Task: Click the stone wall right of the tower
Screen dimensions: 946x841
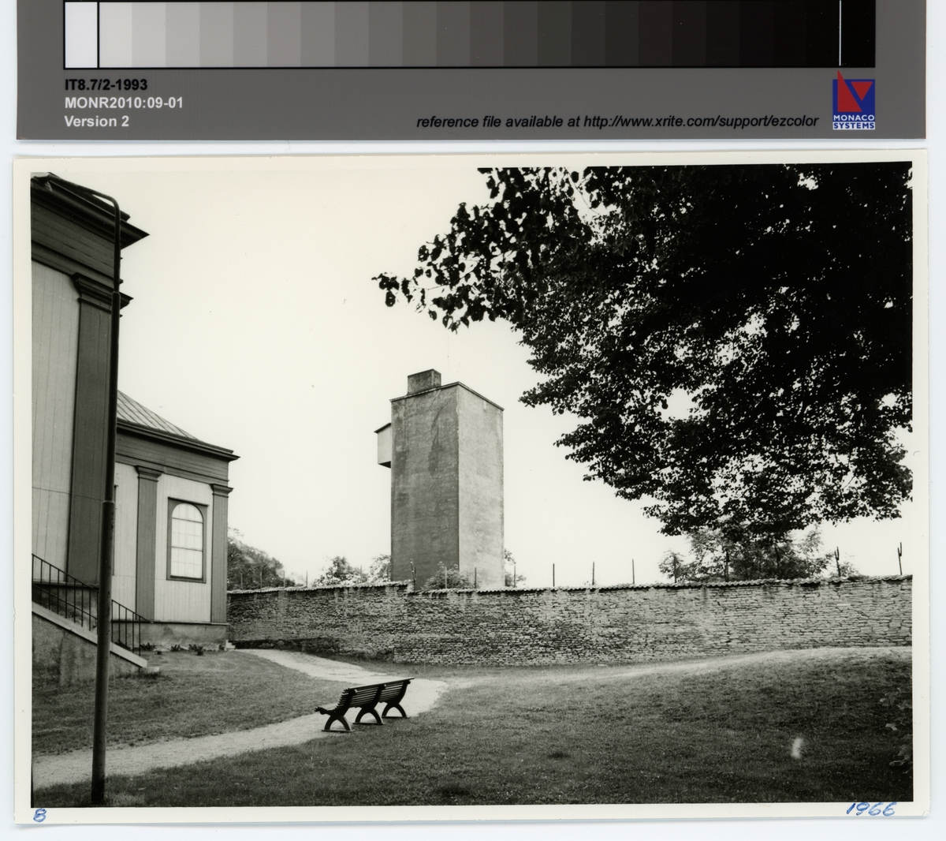Action: pos(709,619)
